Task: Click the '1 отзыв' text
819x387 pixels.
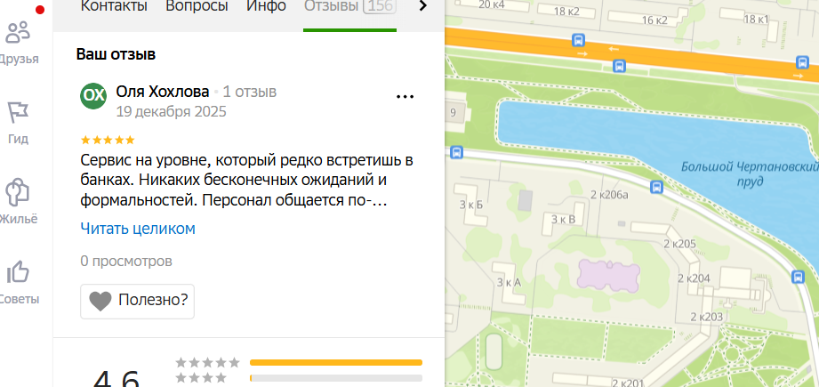Action: (250, 92)
